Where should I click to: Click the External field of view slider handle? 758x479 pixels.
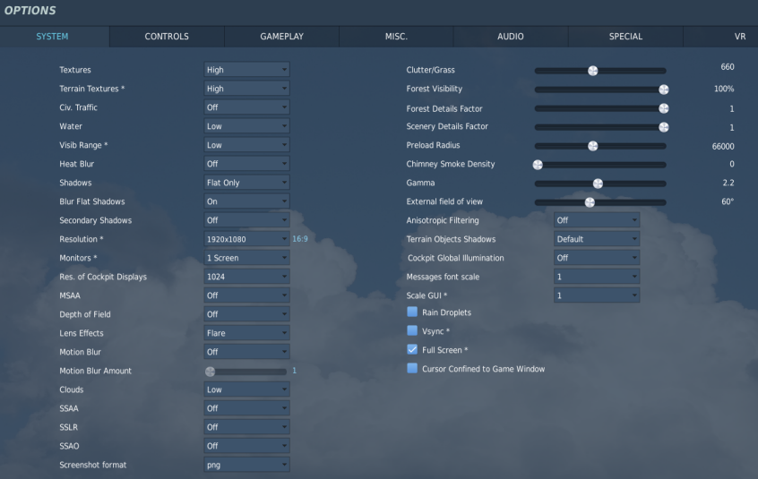pos(590,203)
